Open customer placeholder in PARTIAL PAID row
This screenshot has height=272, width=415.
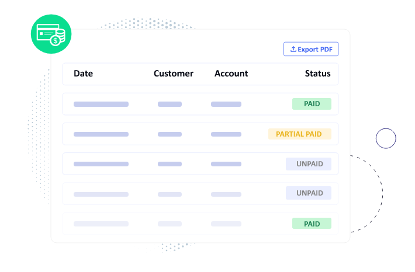tap(170, 134)
